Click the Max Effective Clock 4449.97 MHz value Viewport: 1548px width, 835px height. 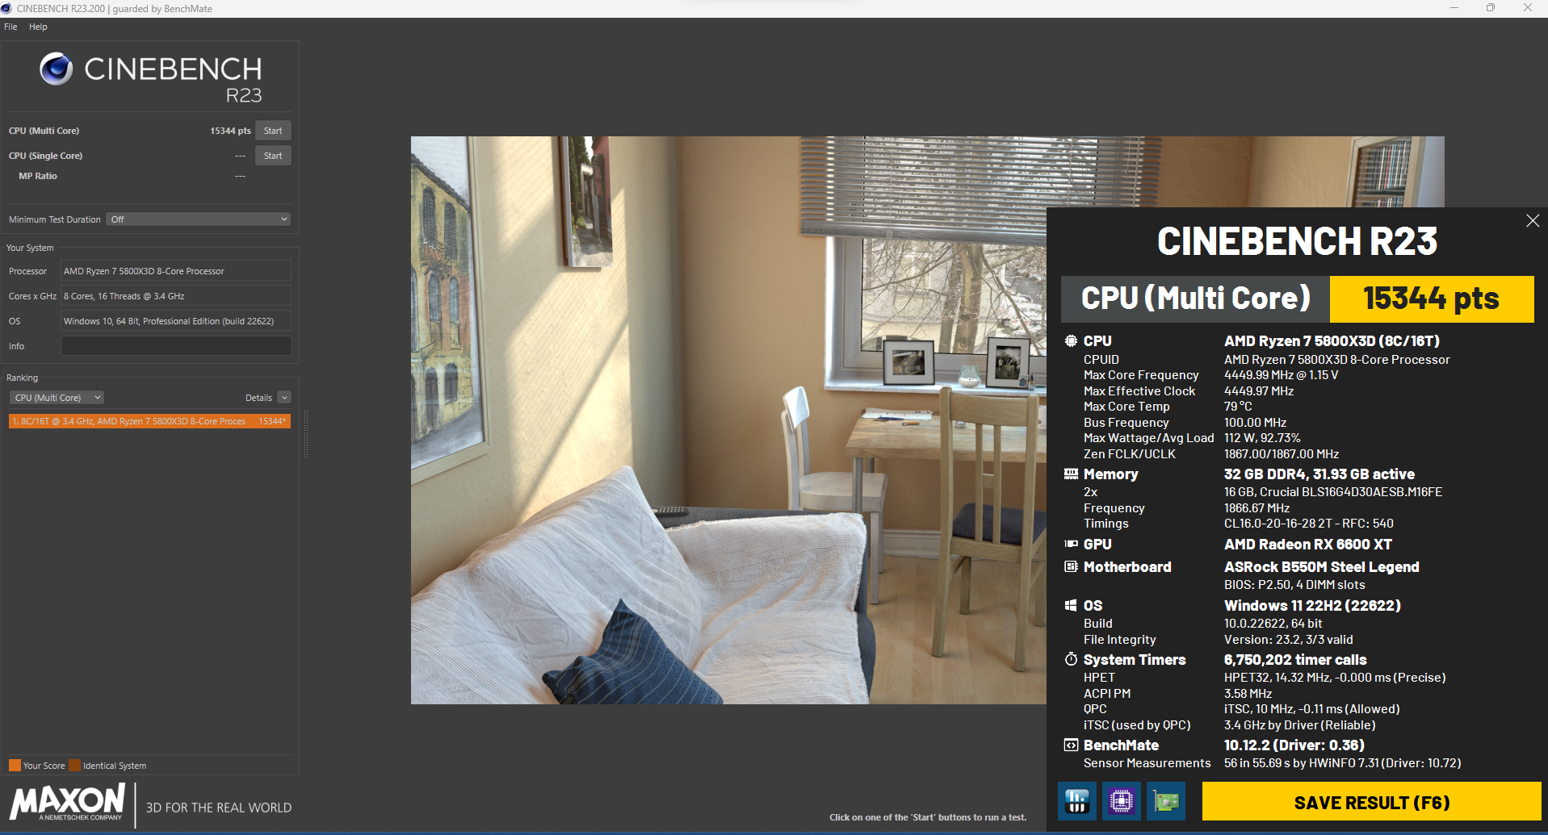[x=1258, y=391]
